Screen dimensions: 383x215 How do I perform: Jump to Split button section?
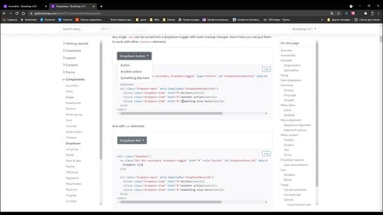pos(291,70)
